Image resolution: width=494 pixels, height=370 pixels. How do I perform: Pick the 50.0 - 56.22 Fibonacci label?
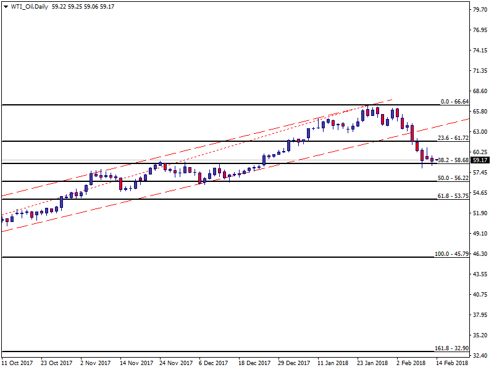click(453, 178)
